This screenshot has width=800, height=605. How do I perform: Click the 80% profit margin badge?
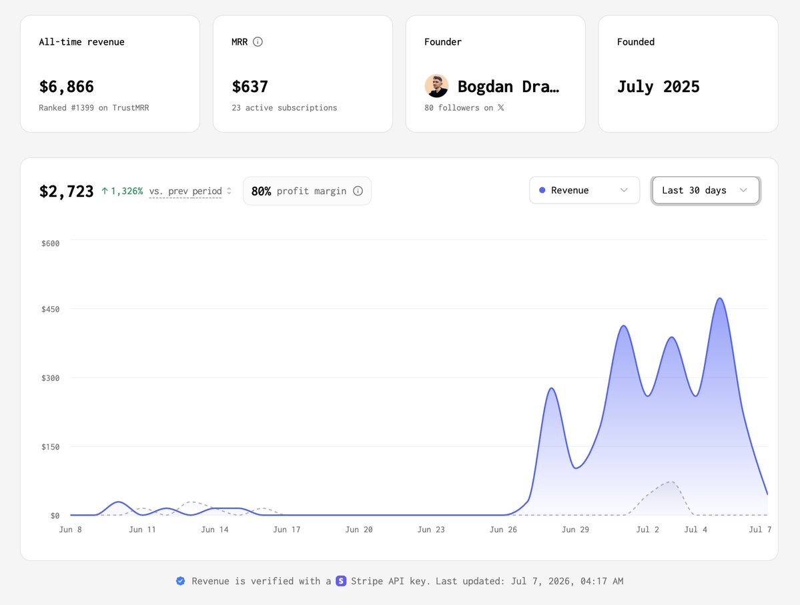pos(307,191)
